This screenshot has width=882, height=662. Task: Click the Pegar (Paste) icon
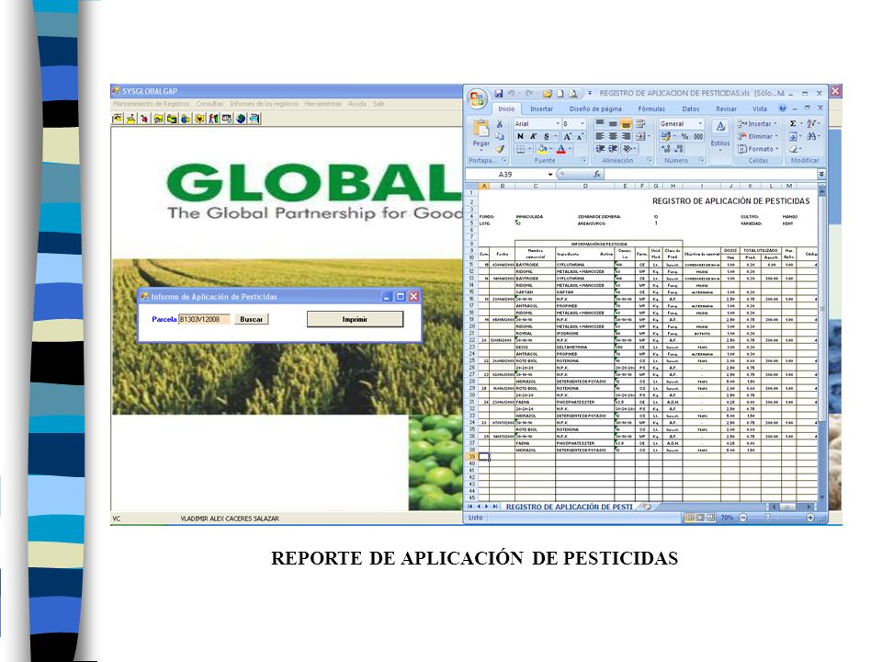(481, 129)
